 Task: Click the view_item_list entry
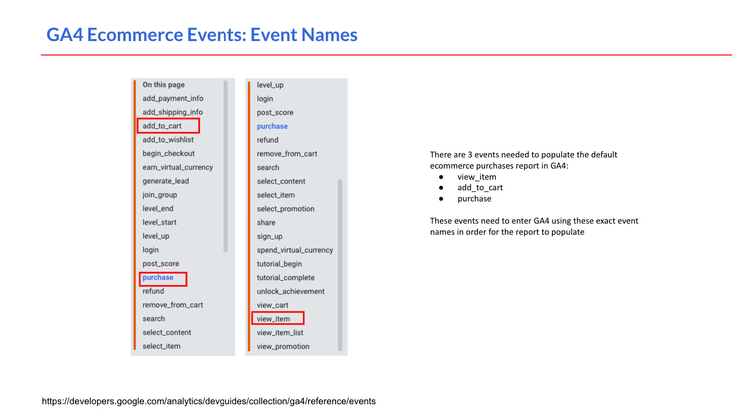click(x=280, y=333)
